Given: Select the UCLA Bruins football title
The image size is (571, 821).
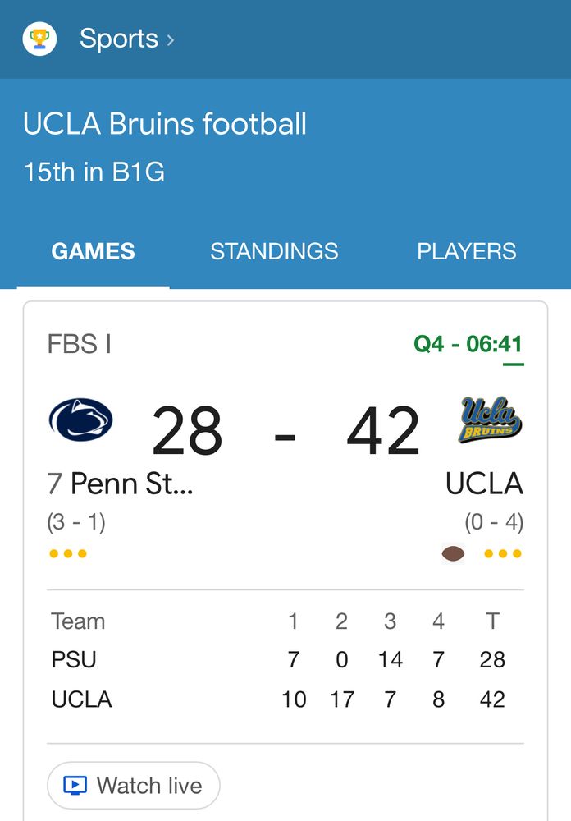Looking at the screenshot, I should tap(165, 125).
